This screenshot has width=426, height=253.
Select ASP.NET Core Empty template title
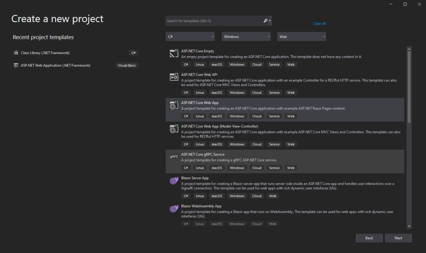point(198,51)
